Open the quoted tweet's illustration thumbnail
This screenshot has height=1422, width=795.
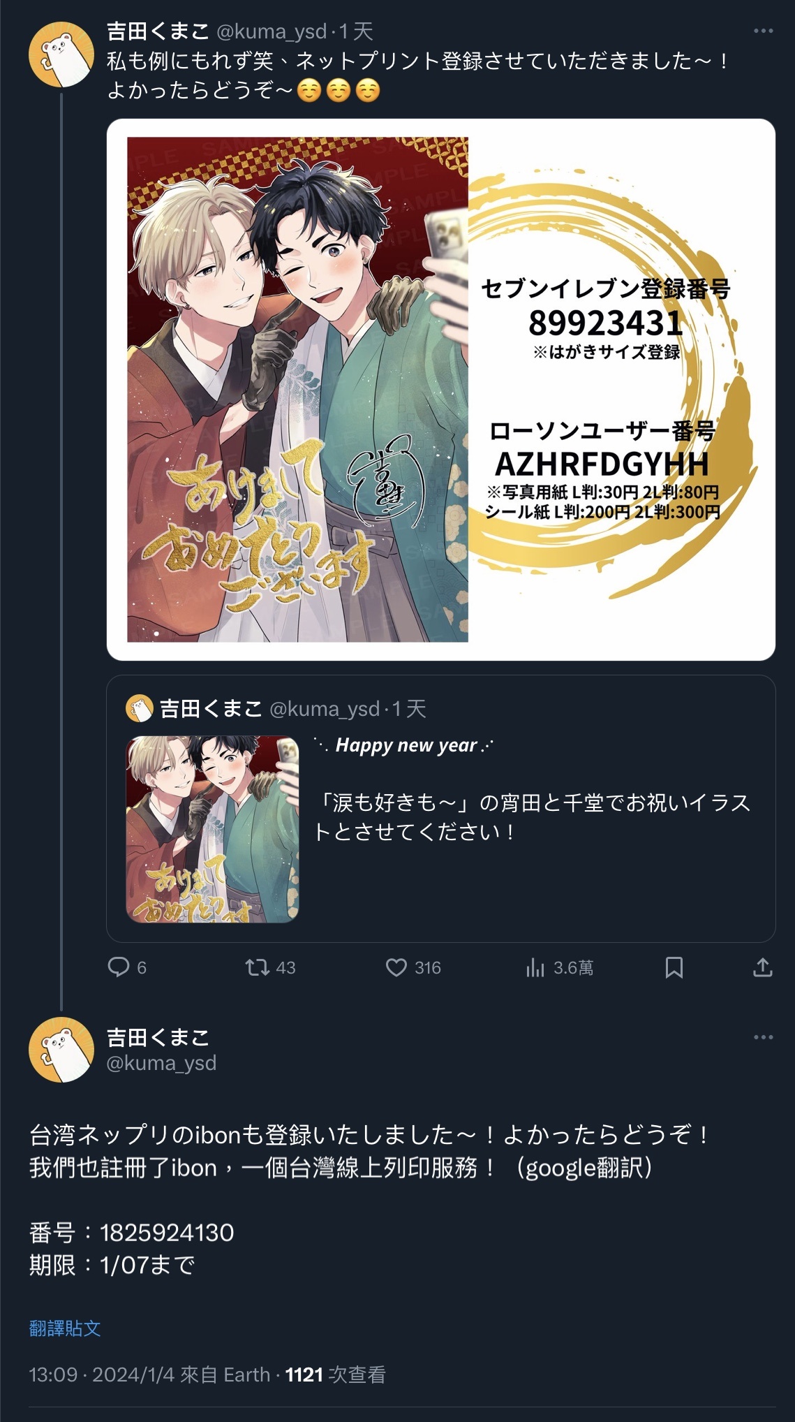[x=212, y=829]
